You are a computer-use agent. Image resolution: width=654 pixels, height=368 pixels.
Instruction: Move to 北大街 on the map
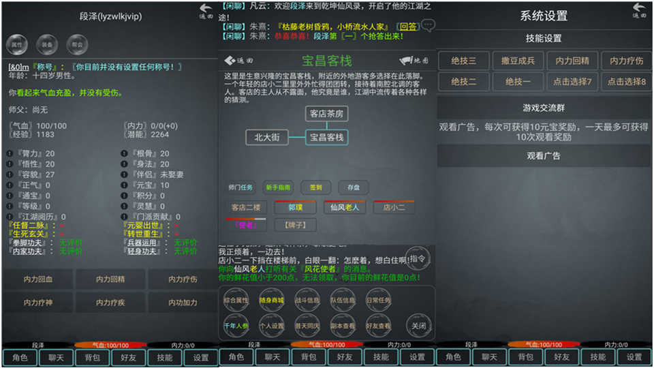[267, 137]
